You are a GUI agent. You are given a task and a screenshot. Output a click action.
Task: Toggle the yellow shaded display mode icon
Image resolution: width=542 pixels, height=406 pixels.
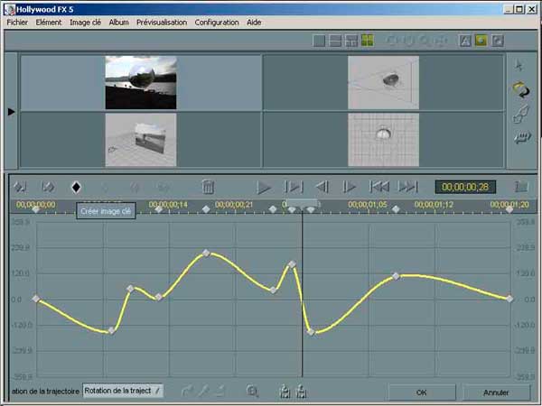click(481, 41)
